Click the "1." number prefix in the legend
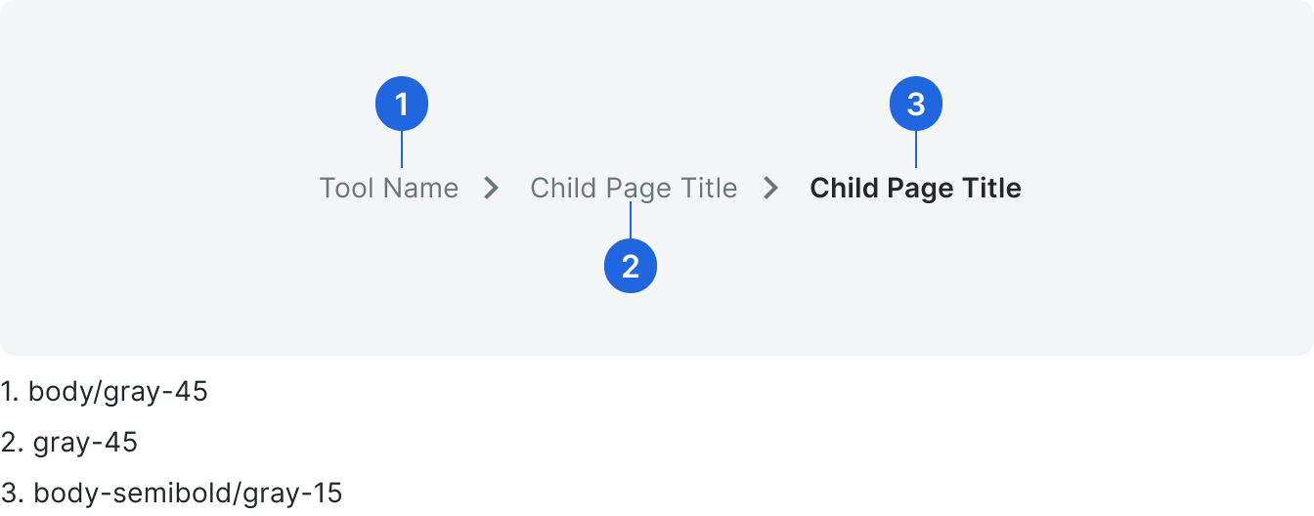 pyautogui.click(x=10, y=393)
